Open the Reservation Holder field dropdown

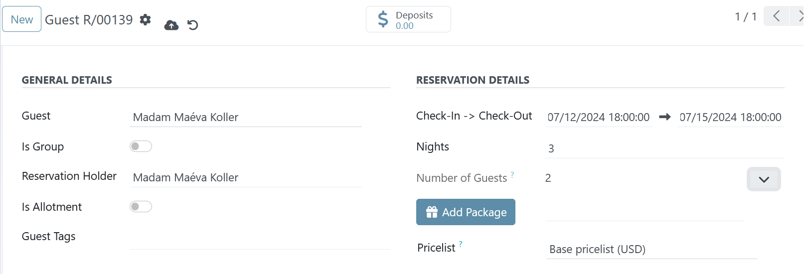246,177
